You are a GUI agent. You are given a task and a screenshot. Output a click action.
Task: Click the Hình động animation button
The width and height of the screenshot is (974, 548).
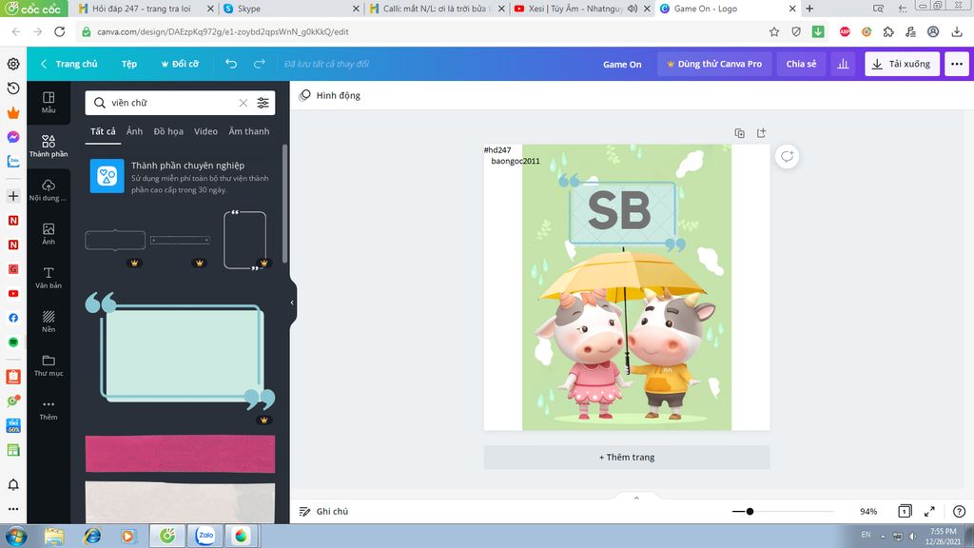tap(330, 95)
